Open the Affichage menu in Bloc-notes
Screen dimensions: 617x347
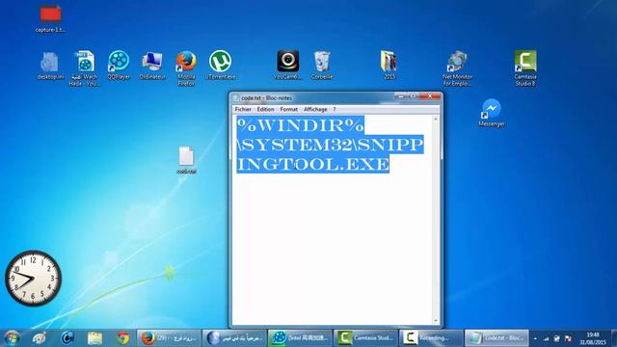315,109
